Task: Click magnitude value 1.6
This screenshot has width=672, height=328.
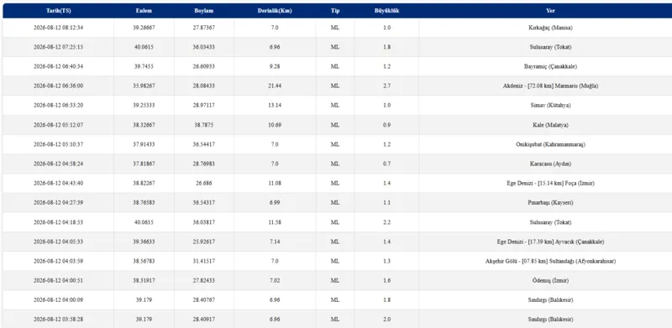Action: click(386, 281)
